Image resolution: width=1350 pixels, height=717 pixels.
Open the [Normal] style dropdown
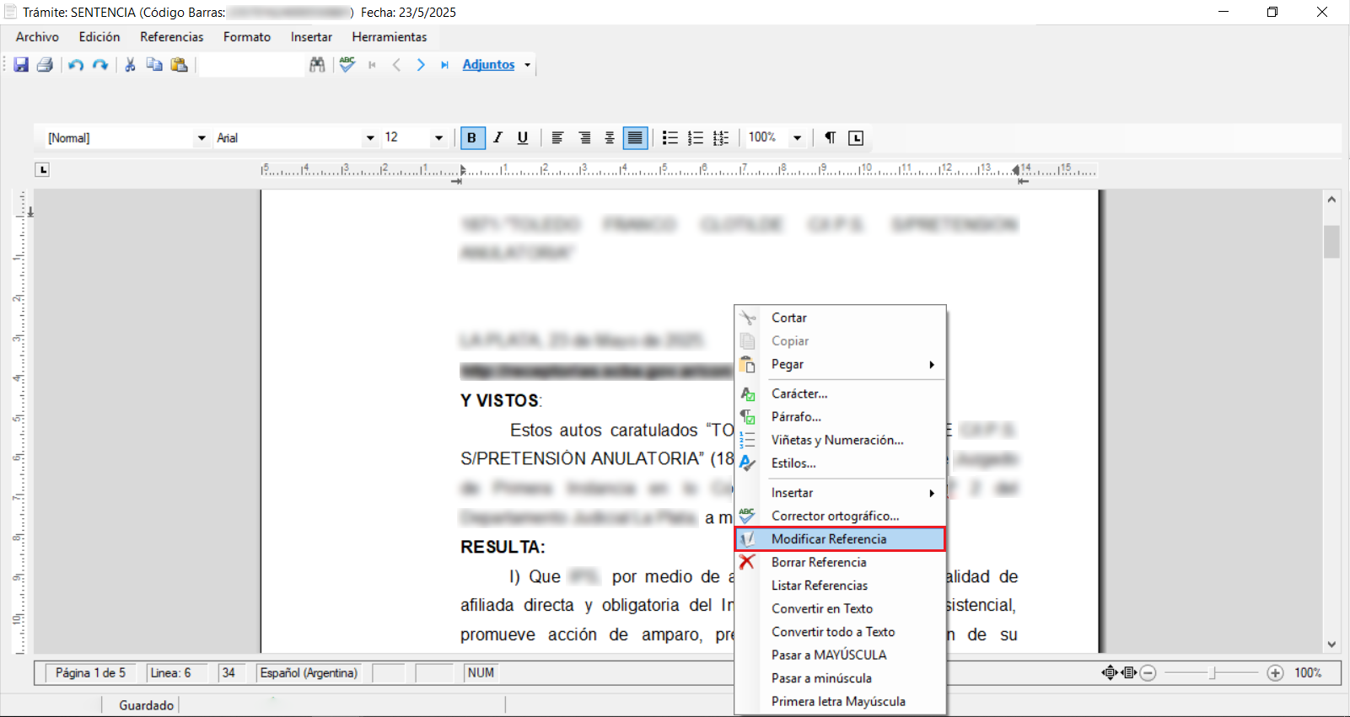(201, 138)
